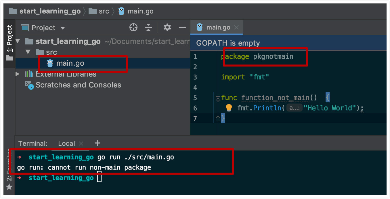Click the GOPATH is empty notification
Viewport: 390px width, 199px height.
pos(228,43)
